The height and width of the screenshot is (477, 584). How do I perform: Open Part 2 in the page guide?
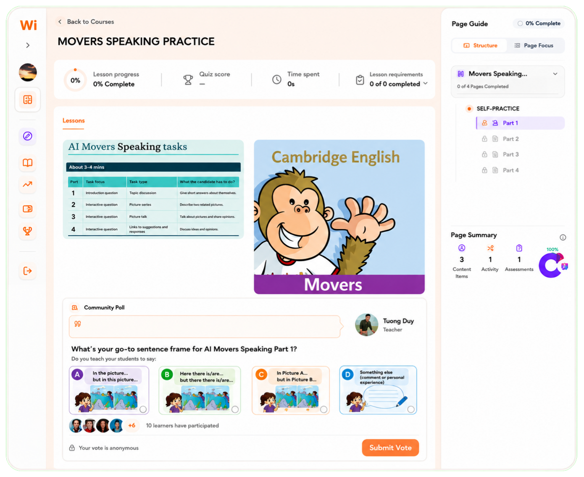point(511,139)
